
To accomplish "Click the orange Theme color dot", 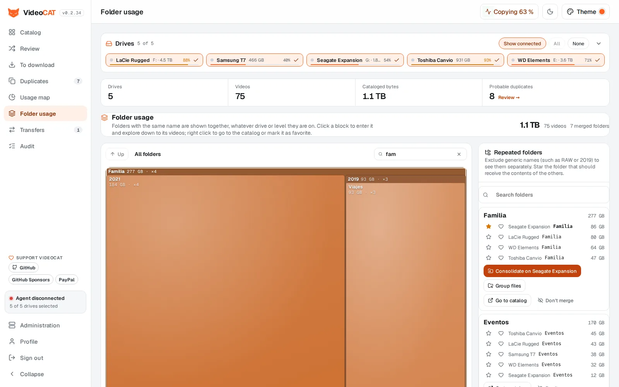I will point(602,12).
